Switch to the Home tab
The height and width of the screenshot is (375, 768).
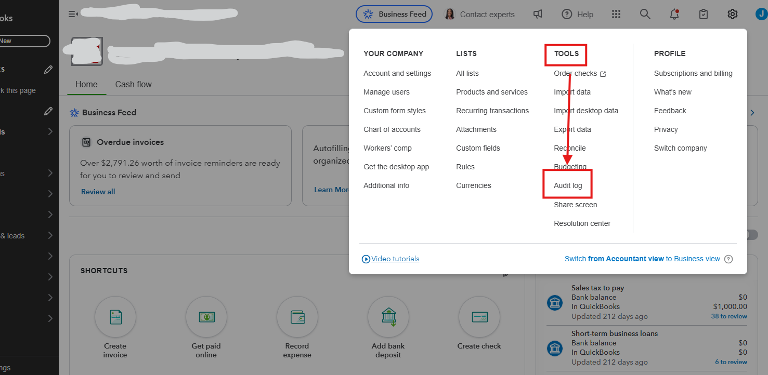pyautogui.click(x=86, y=84)
